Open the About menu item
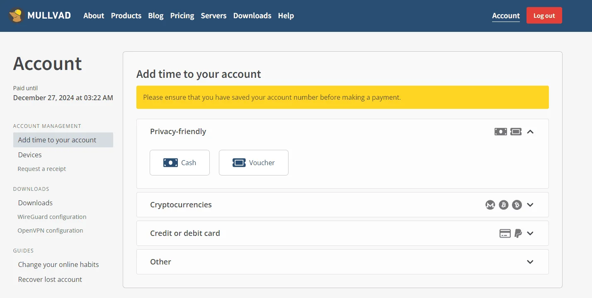Image resolution: width=592 pixels, height=298 pixels. pyautogui.click(x=94, y=16)
